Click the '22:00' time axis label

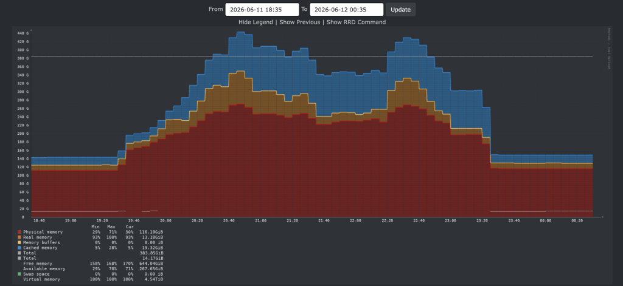pyautogui.click(x=355, y=220)
